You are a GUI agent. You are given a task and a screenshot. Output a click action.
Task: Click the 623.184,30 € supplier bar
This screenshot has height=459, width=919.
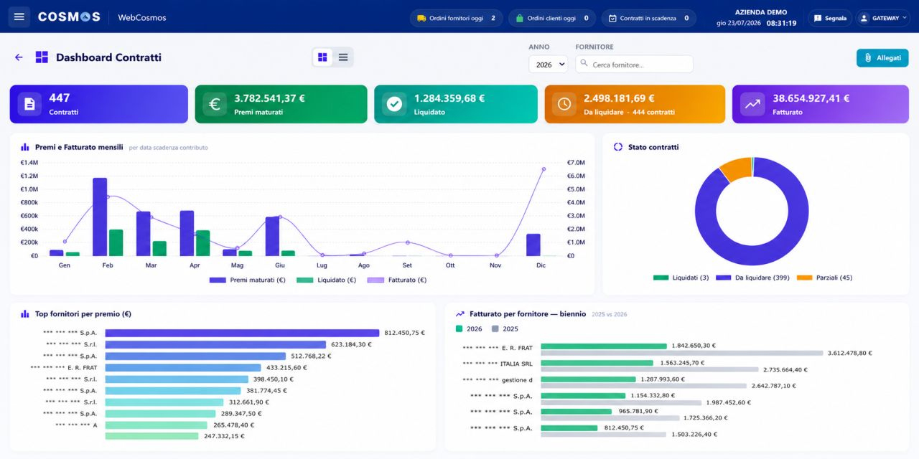tap(215, 344)
